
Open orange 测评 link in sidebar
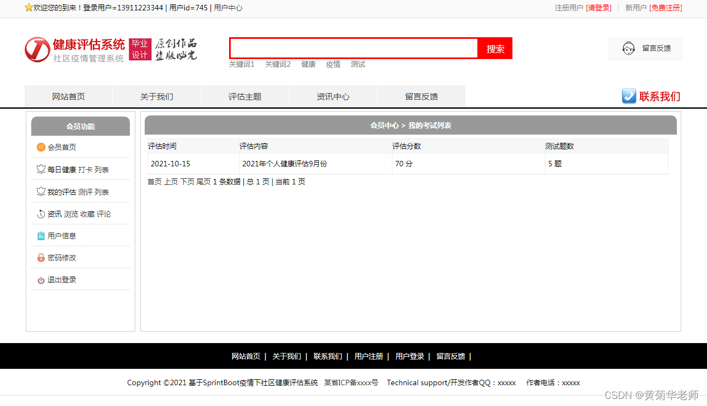tap(85, 192)
